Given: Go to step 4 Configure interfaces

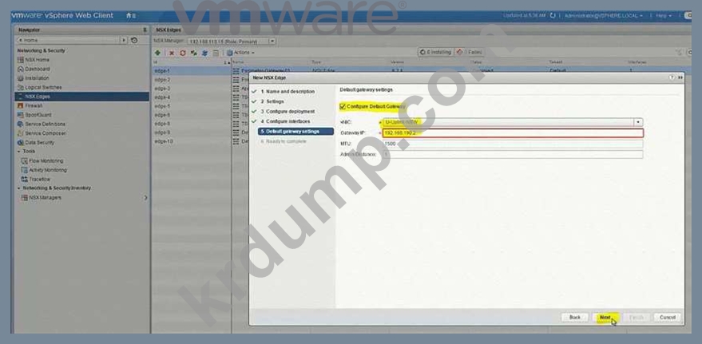Looking at the screenshot, I should [x=285, y=121].
